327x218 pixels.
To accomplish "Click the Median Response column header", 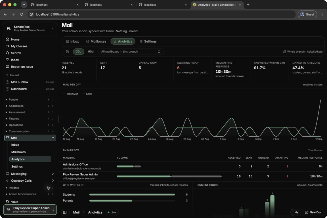I will 310,158.
